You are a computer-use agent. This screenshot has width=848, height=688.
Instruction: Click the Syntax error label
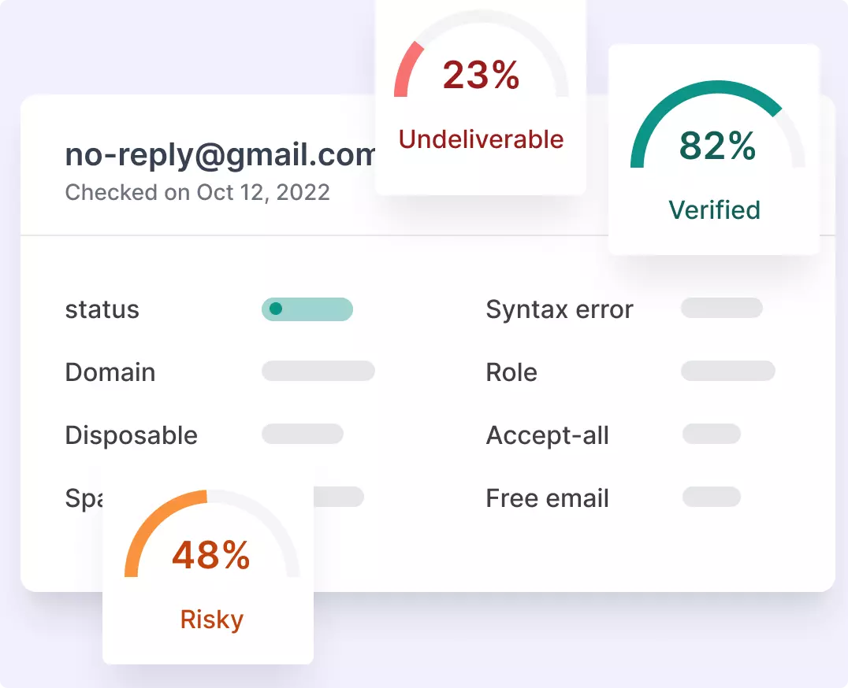560,310
